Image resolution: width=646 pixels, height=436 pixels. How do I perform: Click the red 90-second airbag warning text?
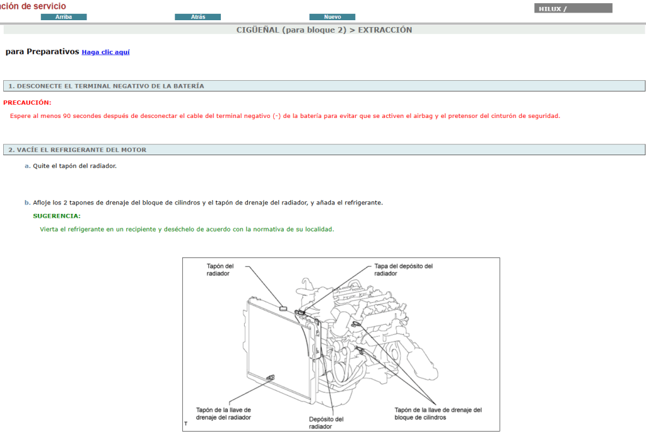(x=285, y=115)
